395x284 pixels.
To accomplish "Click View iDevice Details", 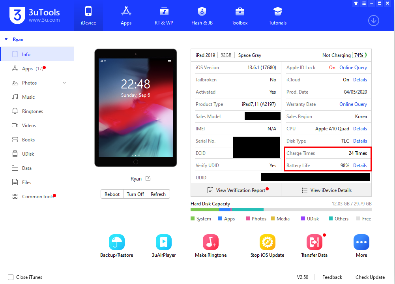I will point(326,190).
